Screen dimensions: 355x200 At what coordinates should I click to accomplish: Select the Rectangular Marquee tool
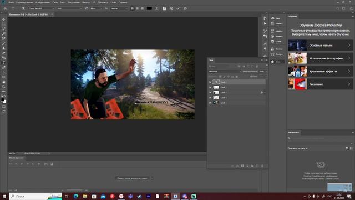coord(4,24)
